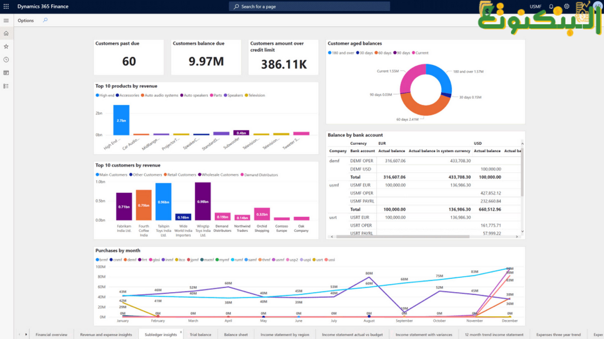The image size is (604, 339).
Task: Go to Home in the sidebar
Action: tap(6, 33)
